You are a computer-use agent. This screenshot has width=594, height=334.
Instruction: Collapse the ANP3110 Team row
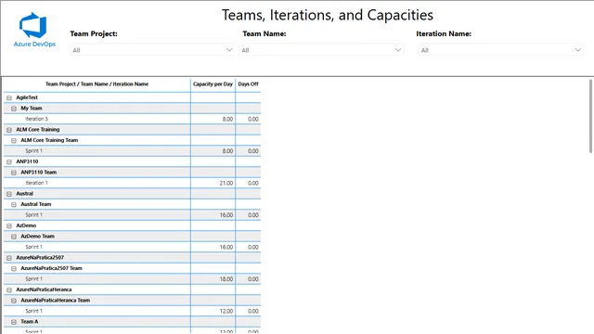14,173
